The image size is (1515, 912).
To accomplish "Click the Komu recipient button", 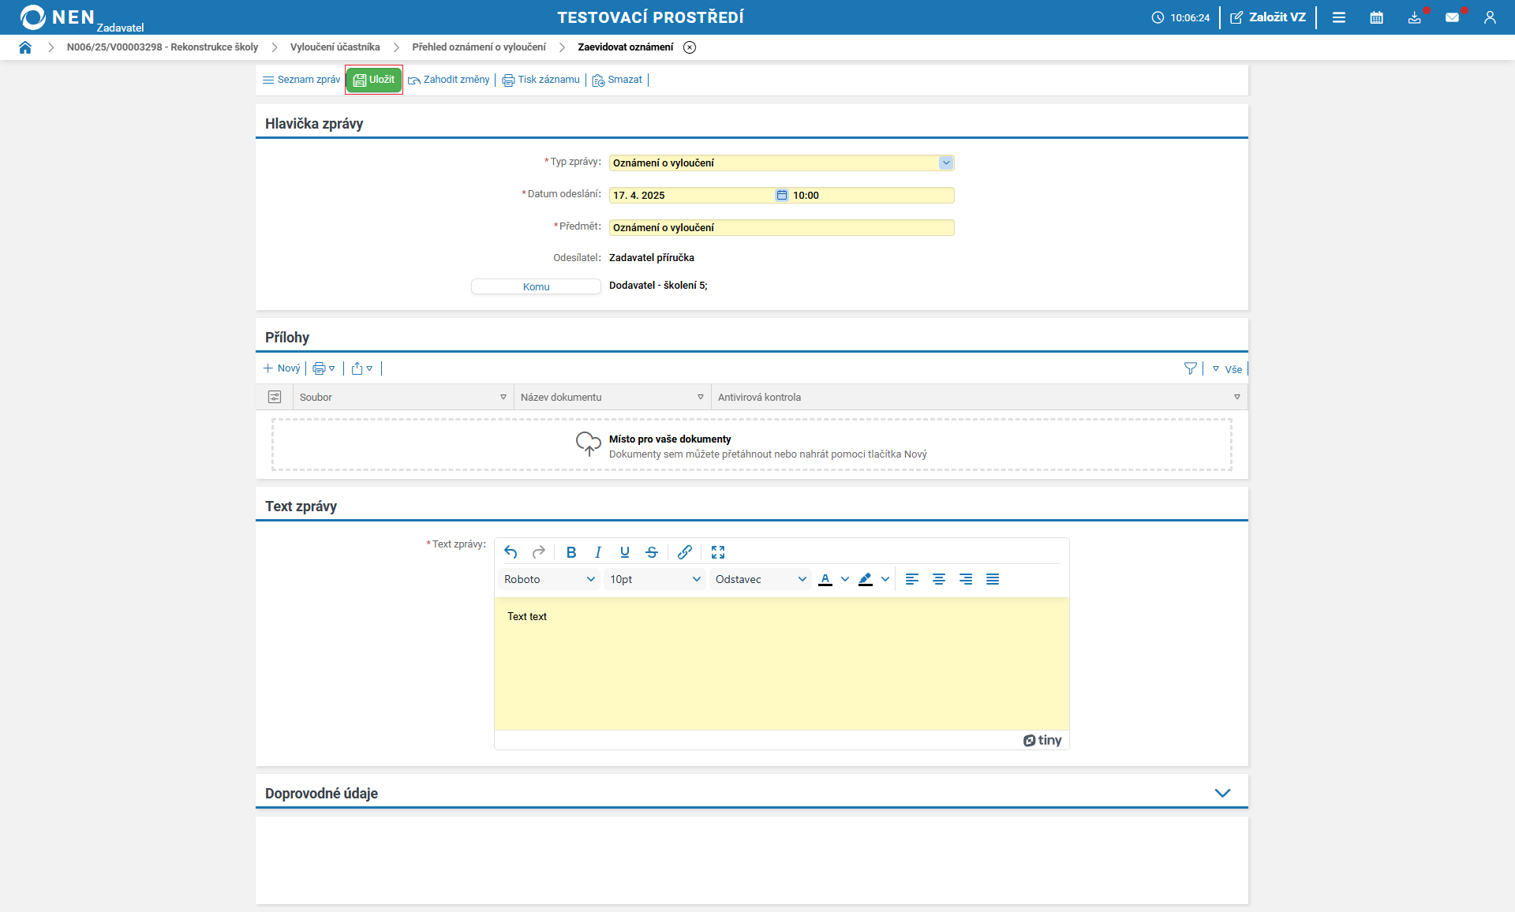I will click(x=536, y=286).
